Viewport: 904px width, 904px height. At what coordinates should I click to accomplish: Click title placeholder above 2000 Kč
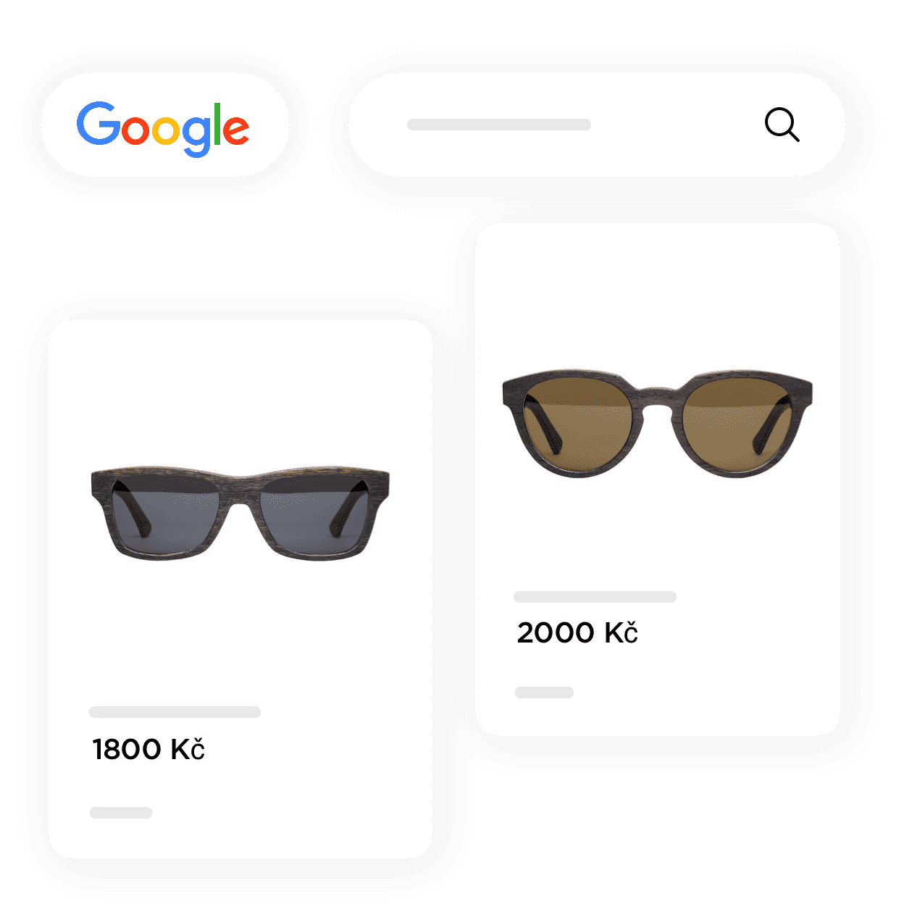coord(595,597)
